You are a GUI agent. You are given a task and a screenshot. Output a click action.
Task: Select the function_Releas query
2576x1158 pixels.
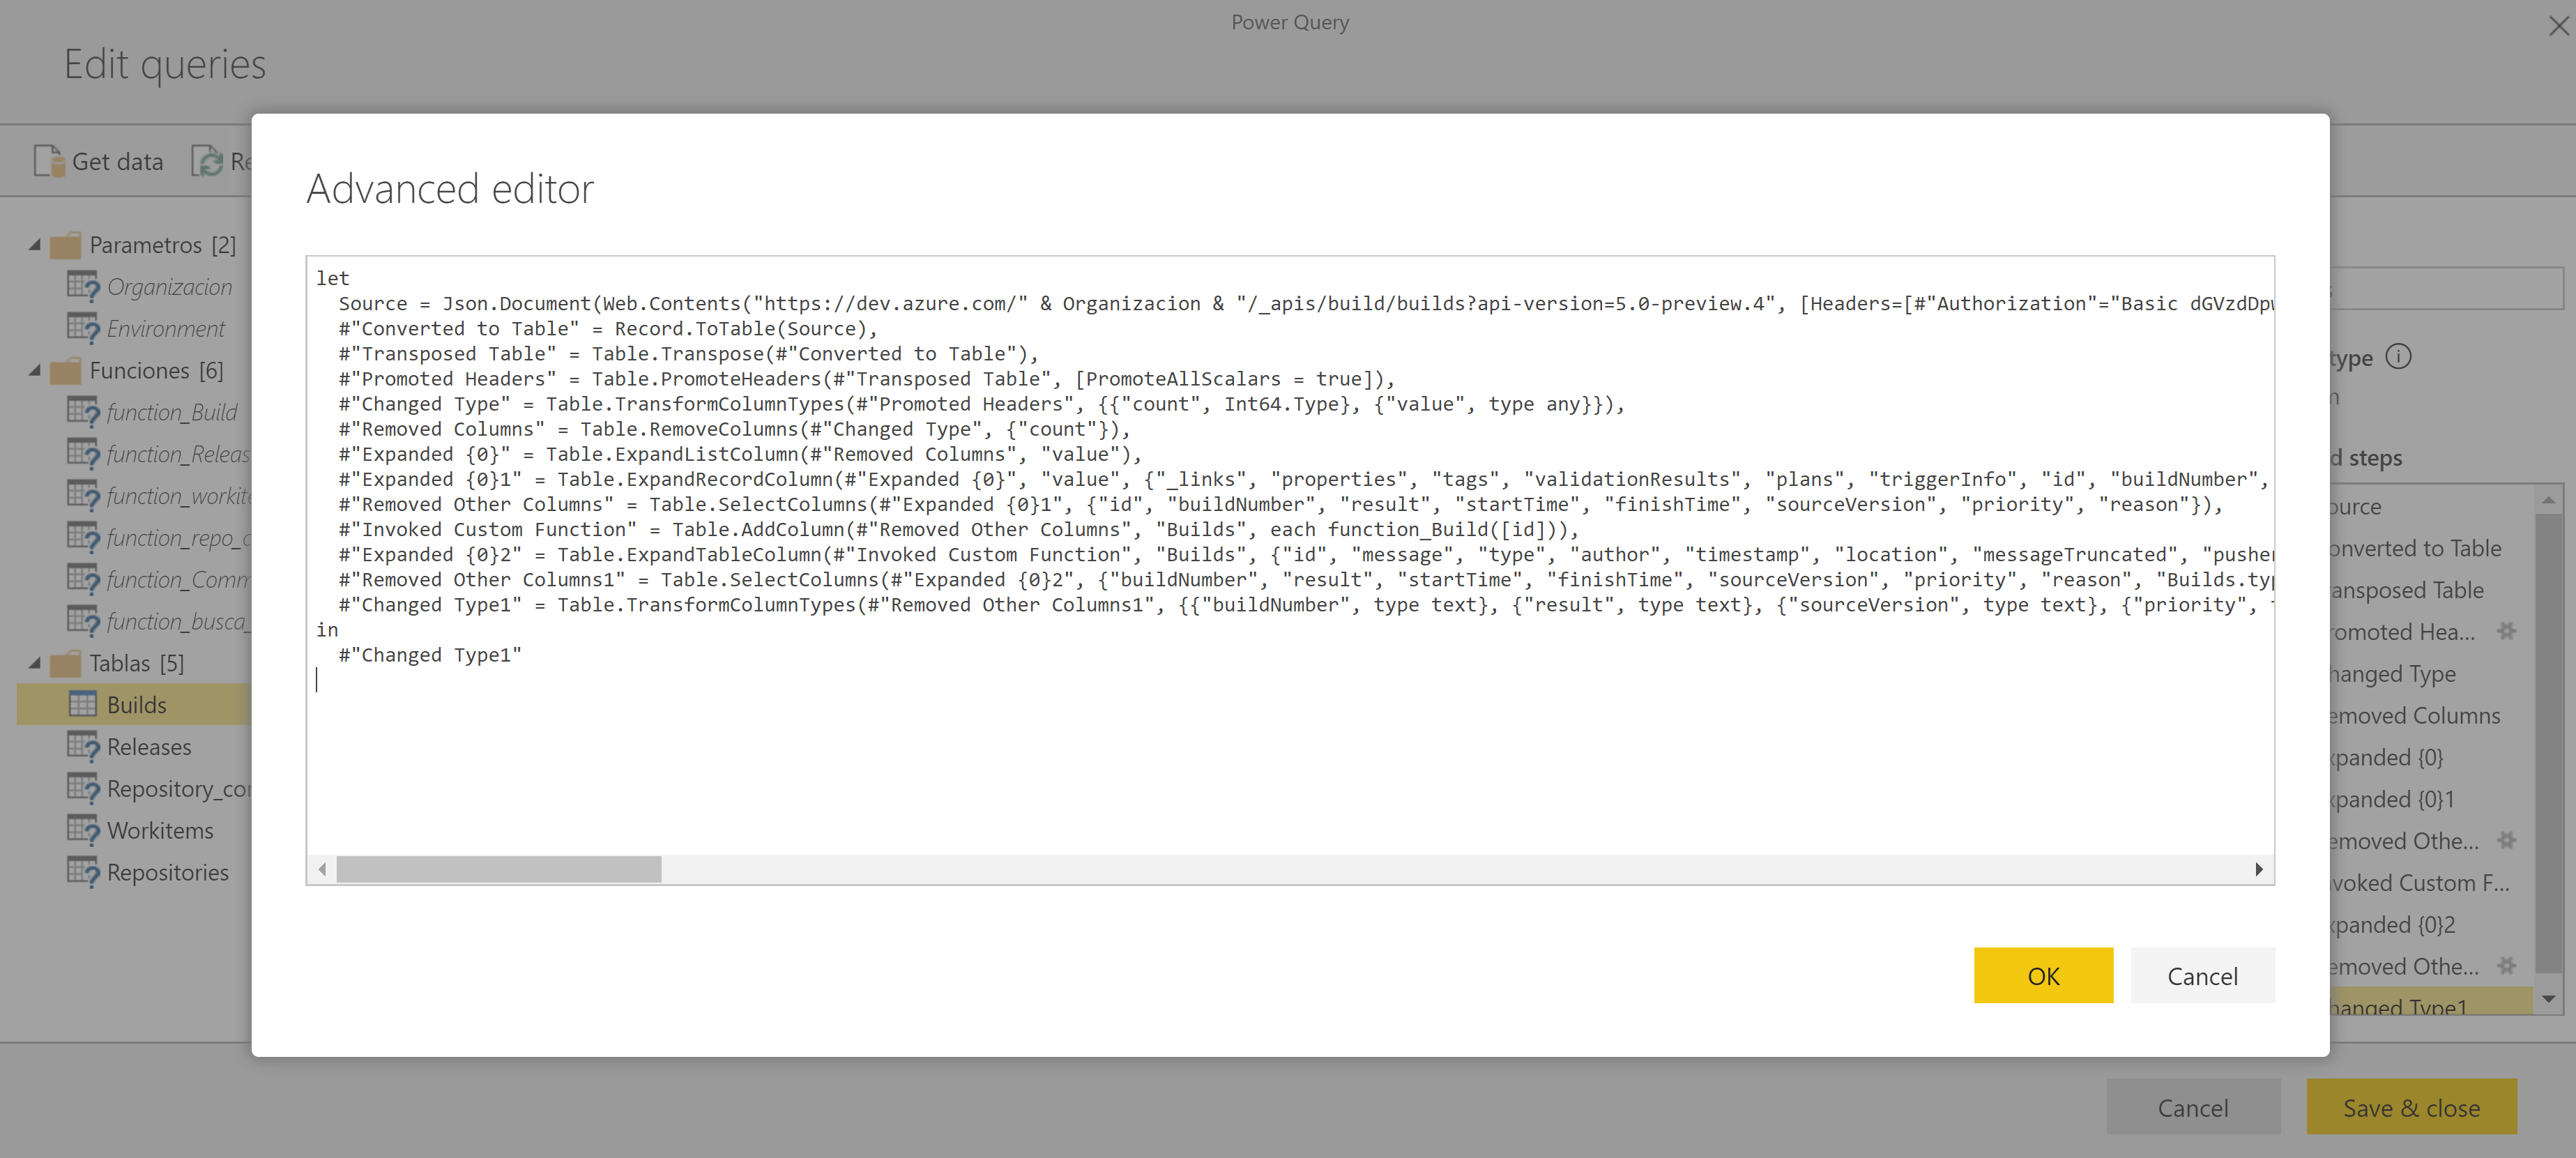[x=178, y=454]
